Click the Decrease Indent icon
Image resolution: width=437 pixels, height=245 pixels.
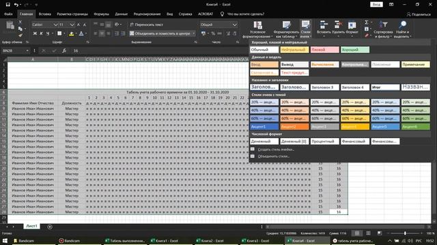pos(117,33)
